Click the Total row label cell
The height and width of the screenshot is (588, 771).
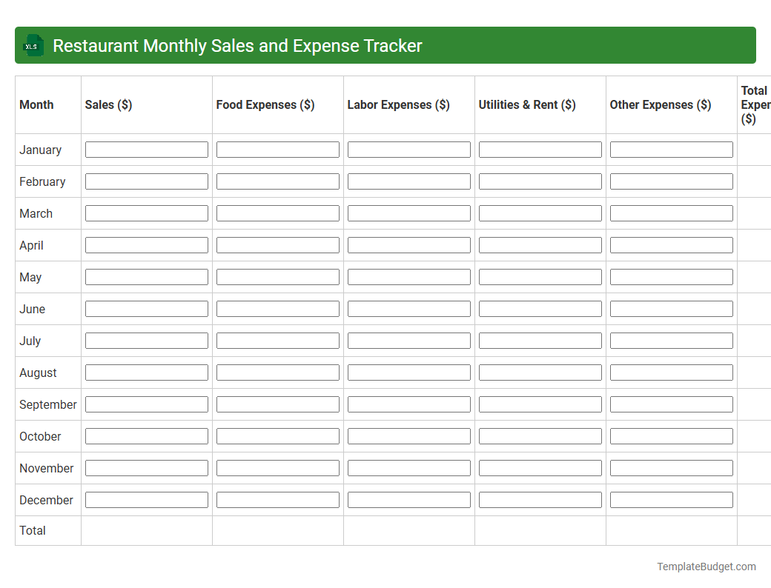tap(32, 530)
